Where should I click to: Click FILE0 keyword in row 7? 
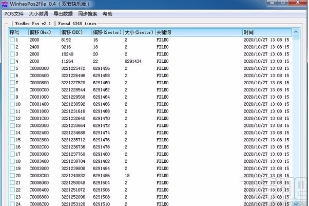point(162,83)
